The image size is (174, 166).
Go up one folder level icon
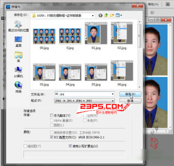(x=106, y=15)
